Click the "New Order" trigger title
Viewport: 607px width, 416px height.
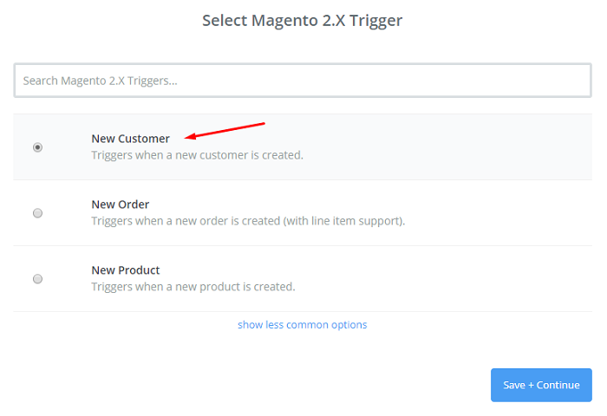pyautogui.click(x=121, y=205)
